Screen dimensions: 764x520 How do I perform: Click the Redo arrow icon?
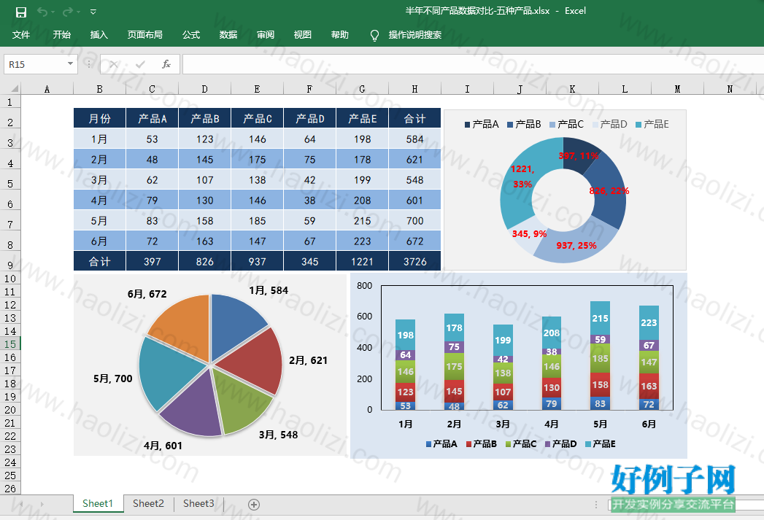tap(68, 12)
